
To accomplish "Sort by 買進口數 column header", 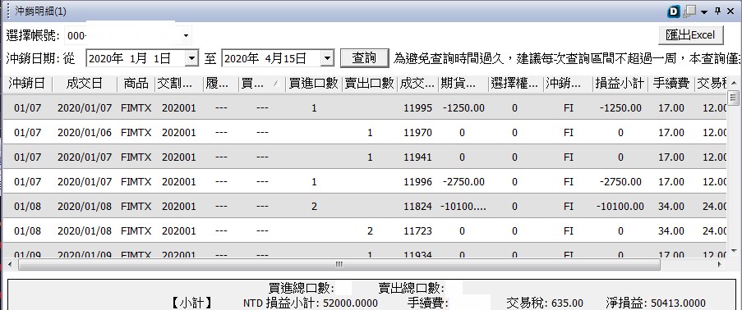I will pyautogui.click(x=314, y=84).
